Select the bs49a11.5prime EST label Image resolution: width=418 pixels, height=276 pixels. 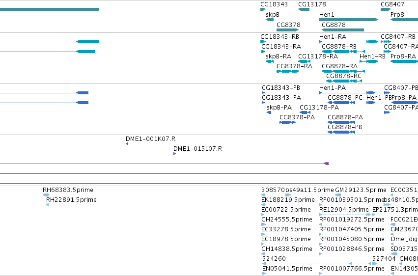coord(309,190)
